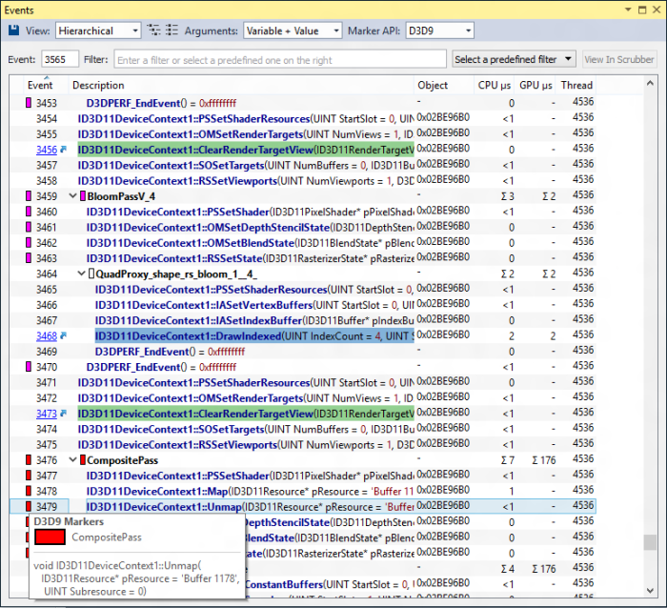
Task: Open event link 3468
Action: coord(47,335)
